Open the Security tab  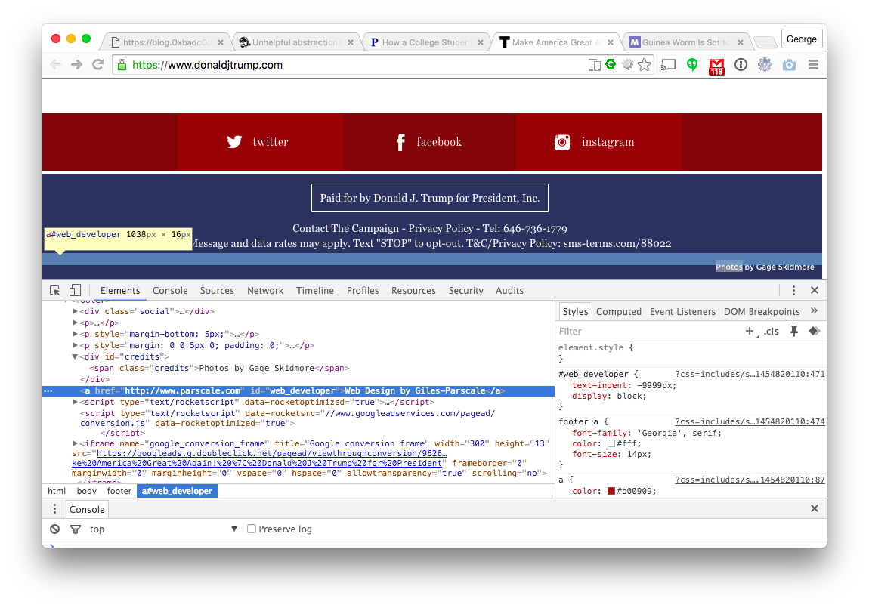(465, 290)
